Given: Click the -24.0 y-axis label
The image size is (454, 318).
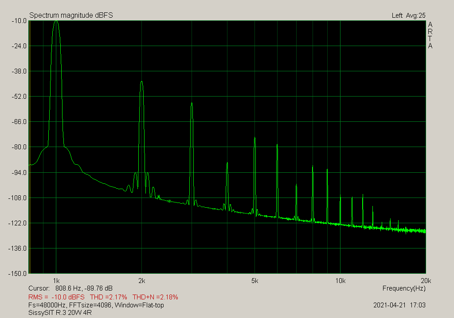Looking at the screenshot, I should (19, 46).
